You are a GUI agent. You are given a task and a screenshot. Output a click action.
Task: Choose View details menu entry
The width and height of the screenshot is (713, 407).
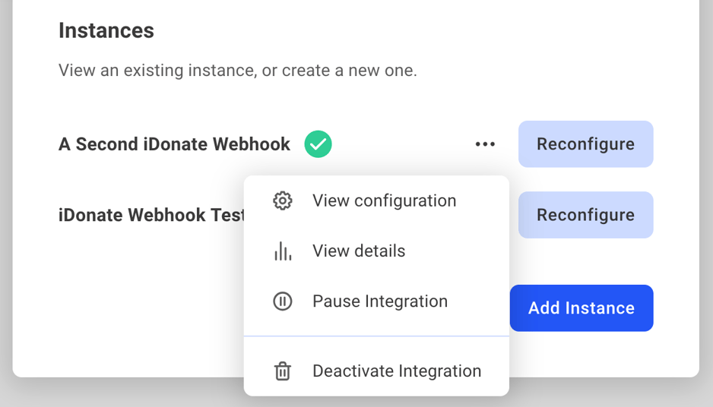pyautogui.click(x=376, y=251)
